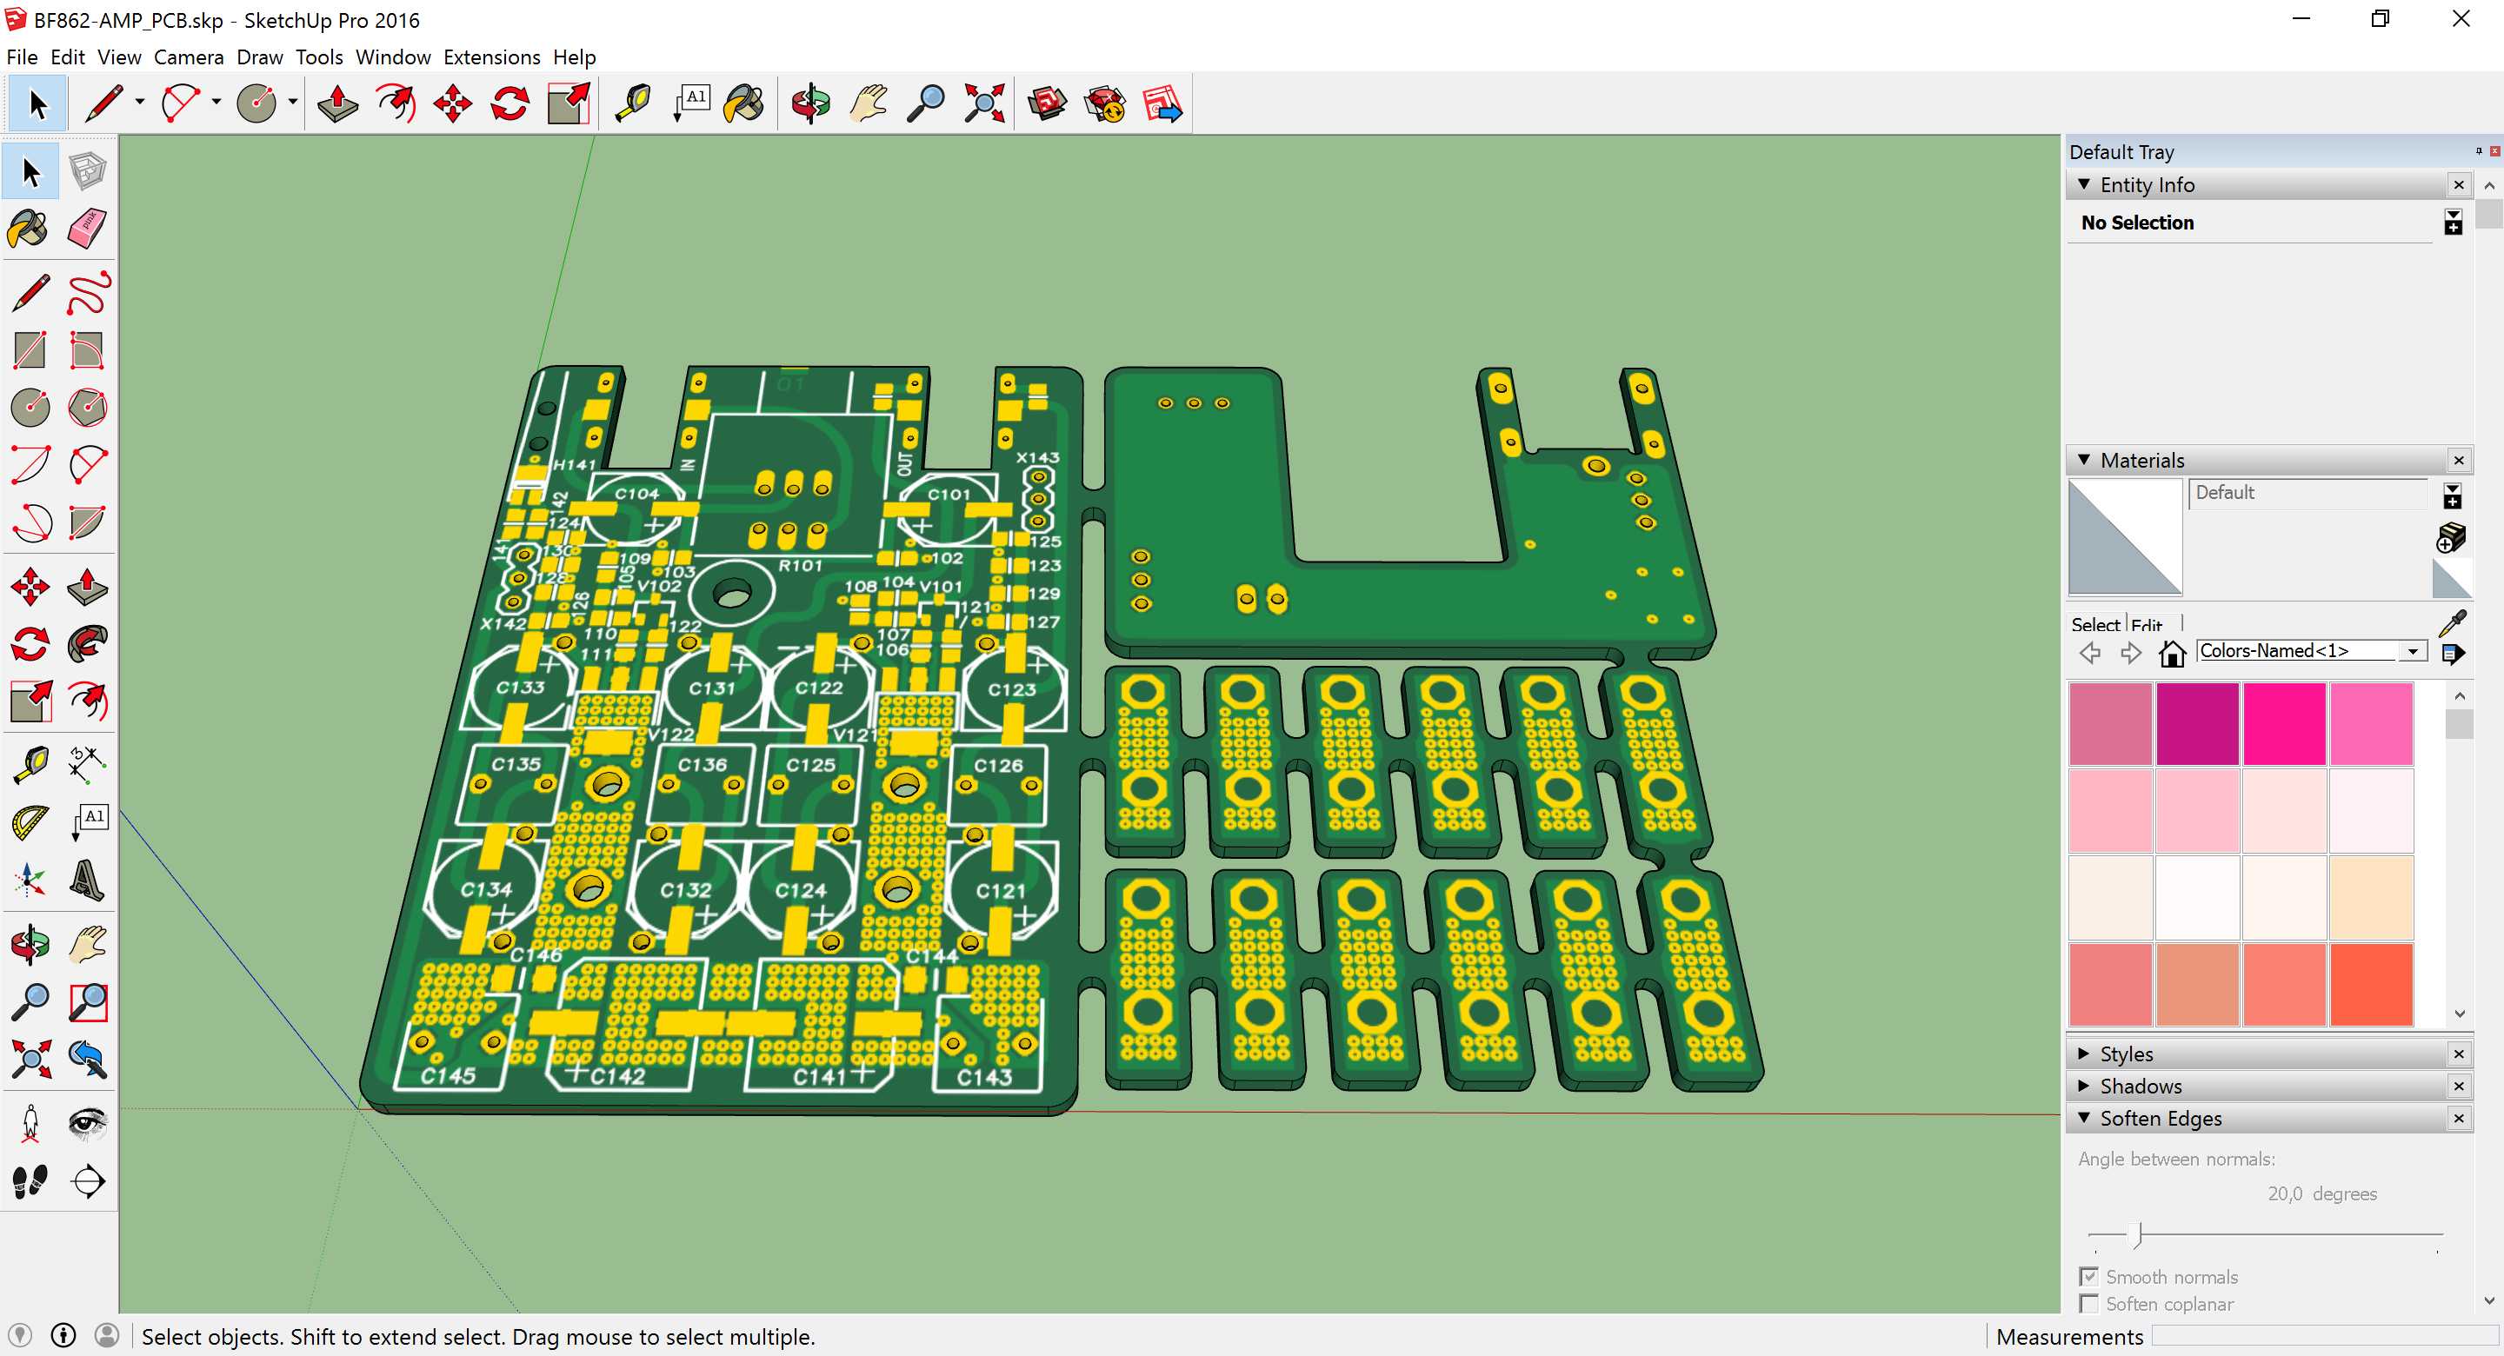The image size is (2504, 1356).
Task: Open the File menu
Action: 23,57
